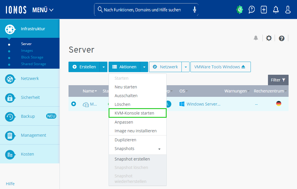The width and height of the screenshot is (297, 189).
Task: Select Image neu installieren
Action: pyautogui.click(x=138, y=131)
